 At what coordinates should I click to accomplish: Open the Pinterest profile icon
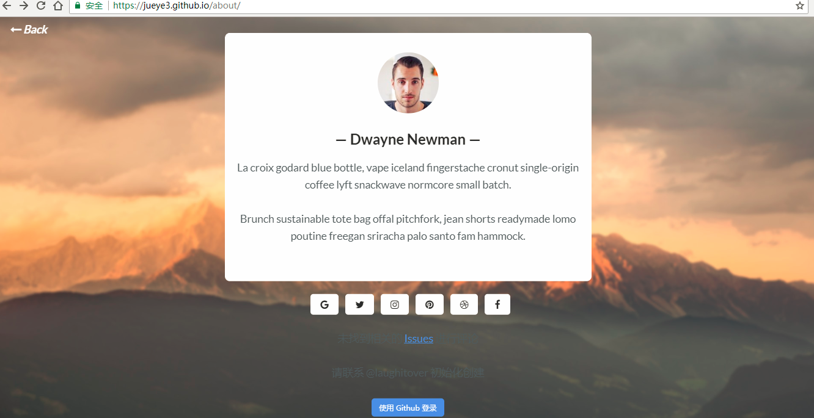(x=430, y=304)
